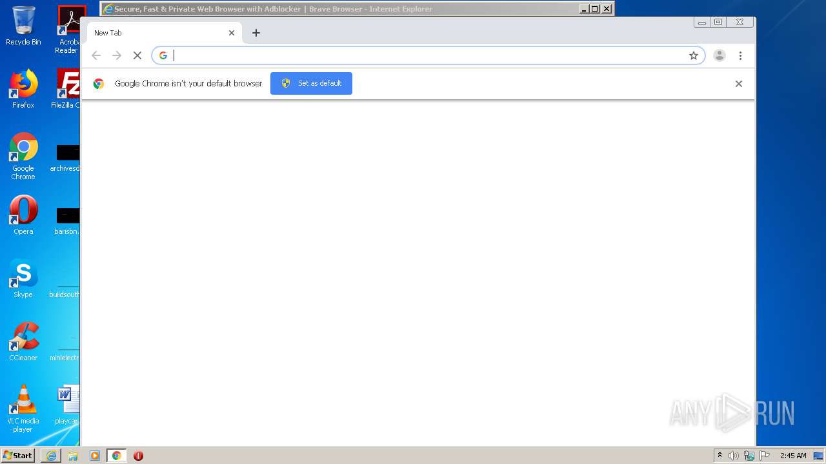Click the Windows Start button
This screenshot has width=826, height=464.
18,456
